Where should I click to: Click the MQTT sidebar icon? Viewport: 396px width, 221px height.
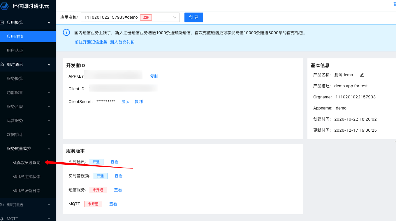click(2, 219)
